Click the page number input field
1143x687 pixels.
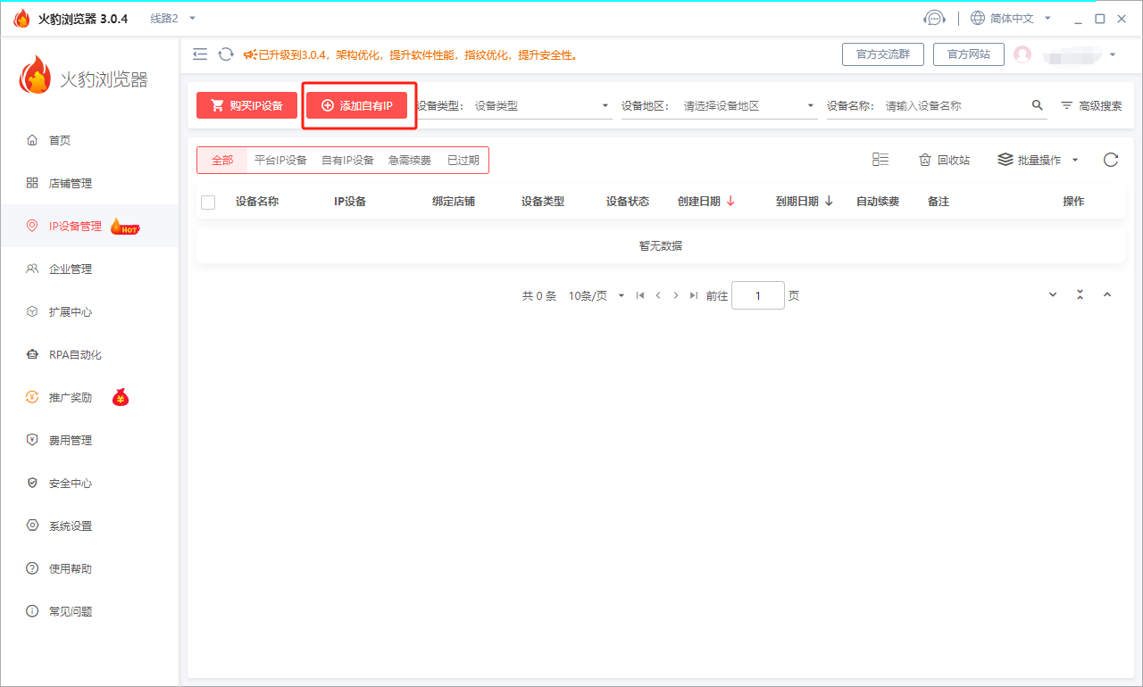(757, 294)
